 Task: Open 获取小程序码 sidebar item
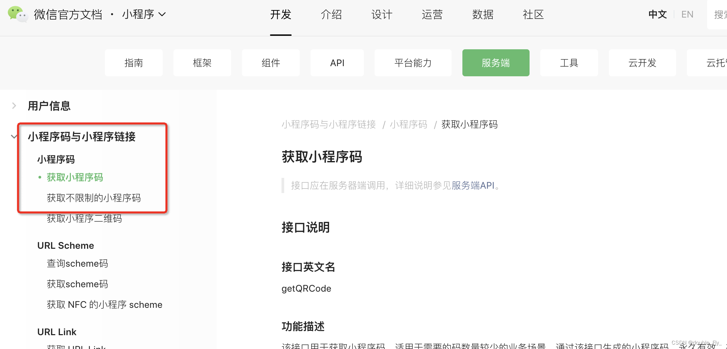click(x=75, y=178)
